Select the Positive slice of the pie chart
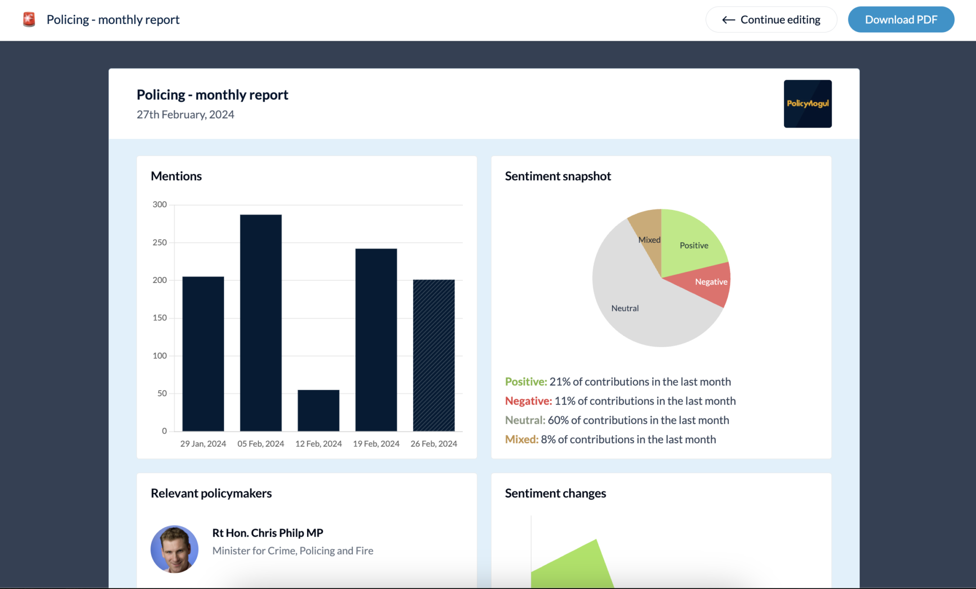Image resolution: width=976 pixels, height=589 pixels. [694, 245]
